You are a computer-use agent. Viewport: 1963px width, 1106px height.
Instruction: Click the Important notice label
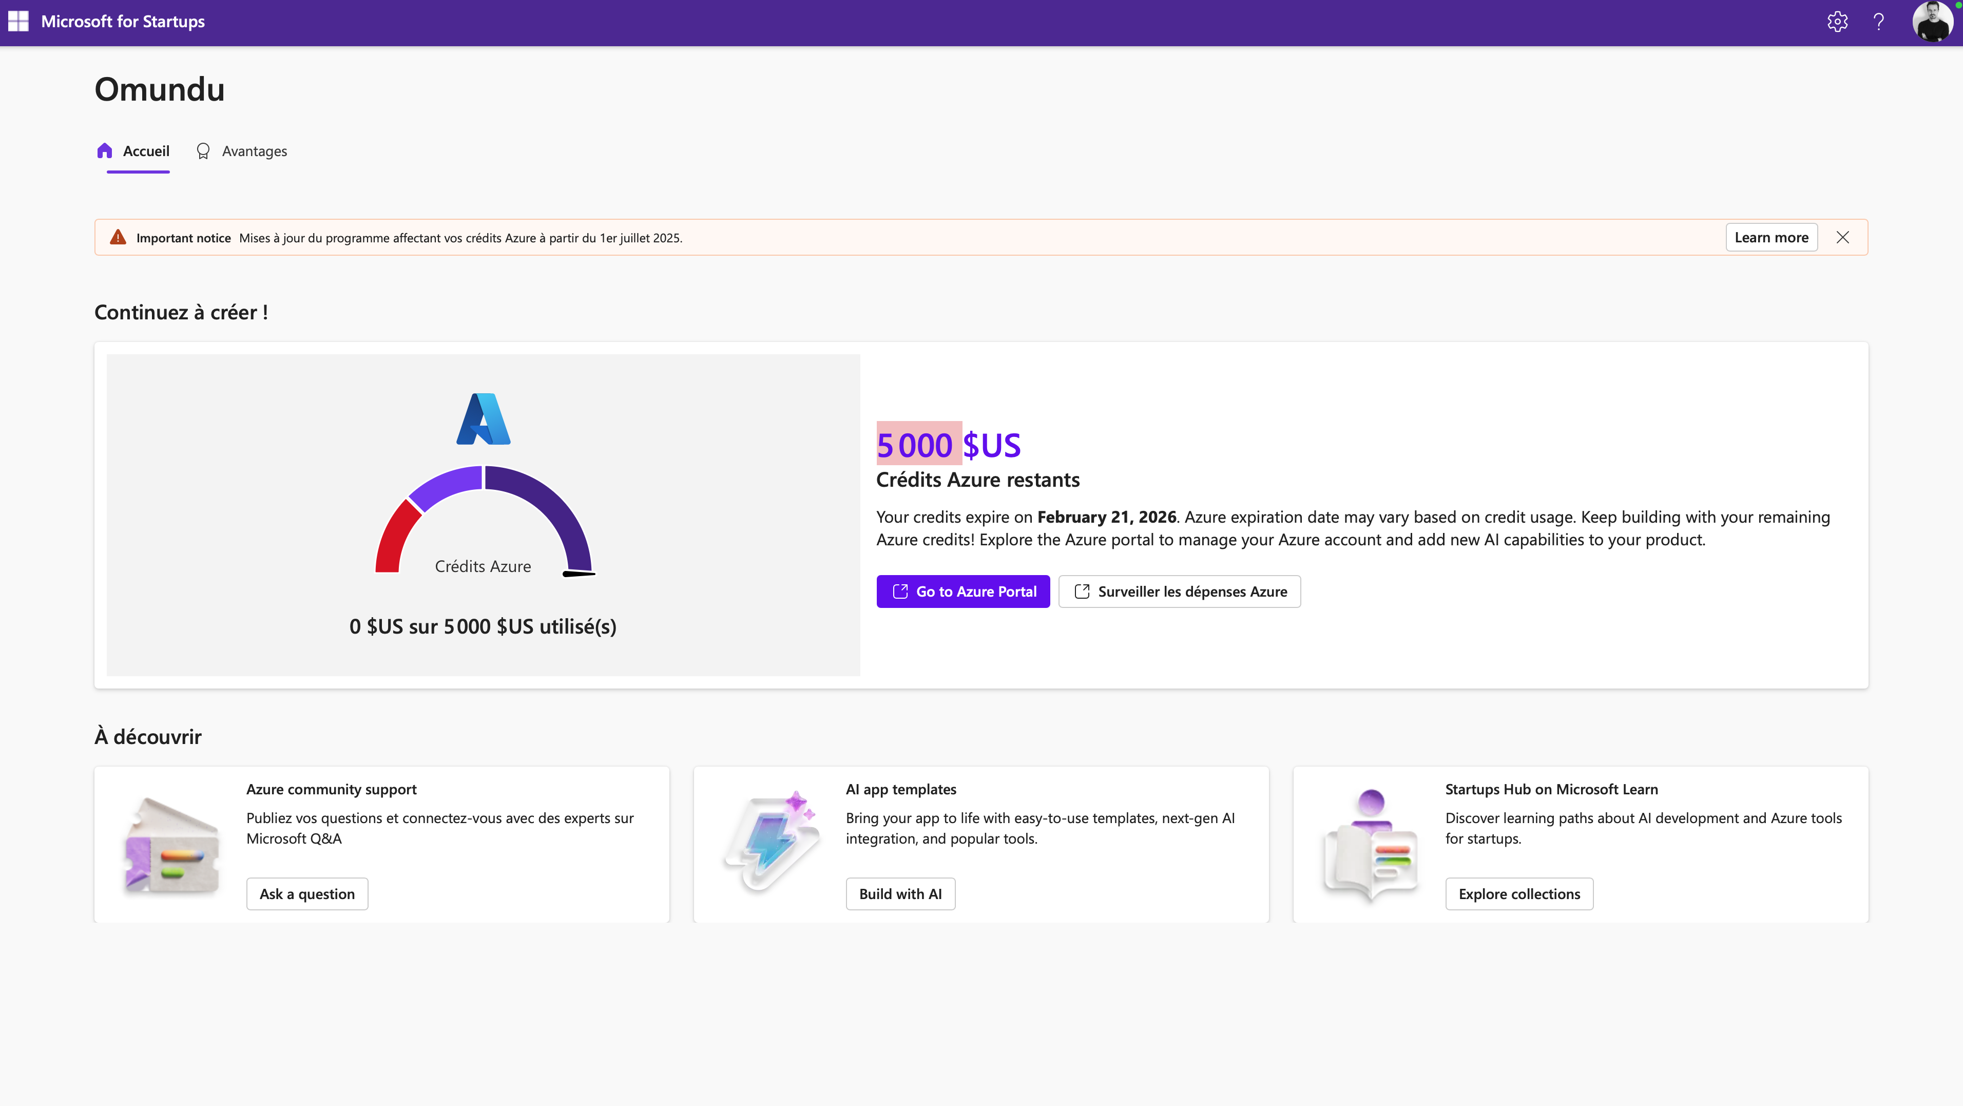(x=184, y=238)
